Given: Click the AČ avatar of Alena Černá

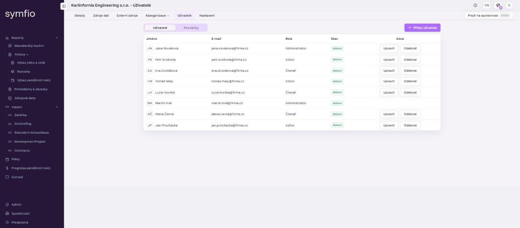Looking at the screenshot, I should click(x=150, y=114).
